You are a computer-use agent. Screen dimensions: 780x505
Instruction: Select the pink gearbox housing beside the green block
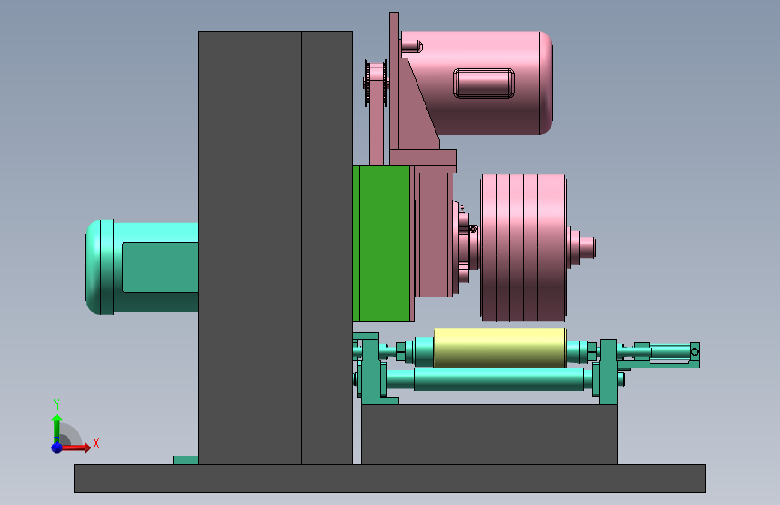pyautogui.click(x=433, y=234)
